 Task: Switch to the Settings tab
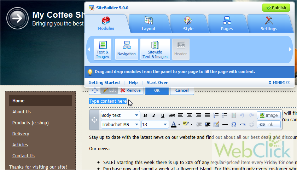point(269,24)
